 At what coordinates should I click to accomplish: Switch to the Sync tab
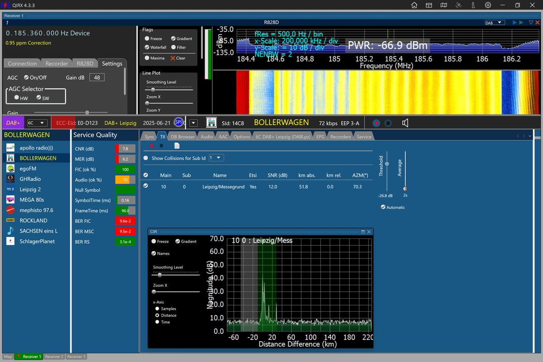pos(149,137)
